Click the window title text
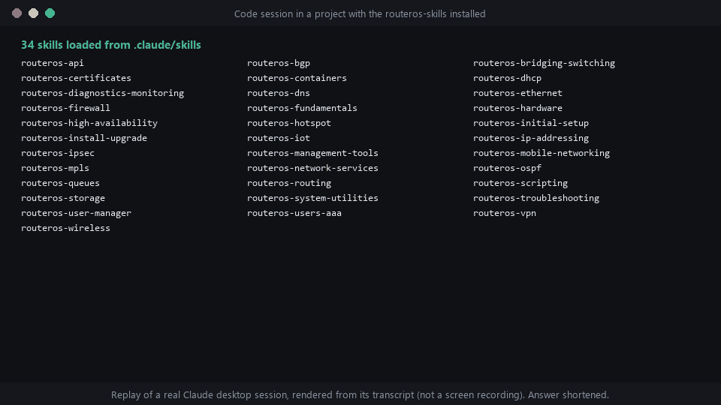Image resolution: width=721 pixels, height=405 pixels. pyautogui.click(x=360, y=13)
